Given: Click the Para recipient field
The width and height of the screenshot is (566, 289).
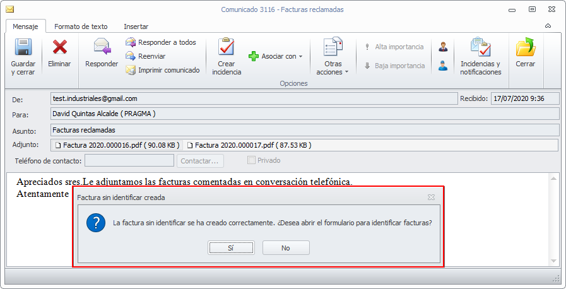Looking at the screenshot, I should click(x=305, y=114).
